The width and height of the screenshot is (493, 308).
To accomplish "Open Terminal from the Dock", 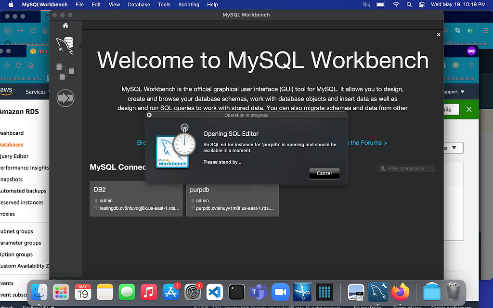I will 236,292.
